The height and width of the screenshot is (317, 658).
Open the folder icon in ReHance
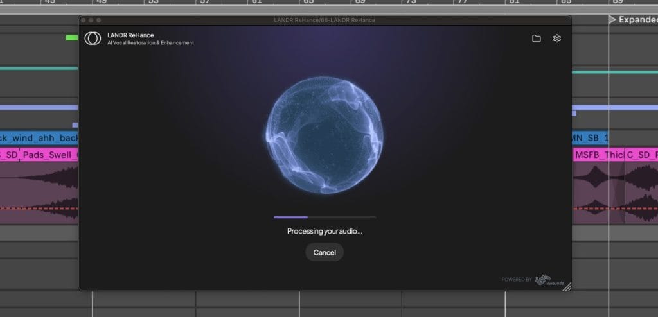[x=537, y=39]
